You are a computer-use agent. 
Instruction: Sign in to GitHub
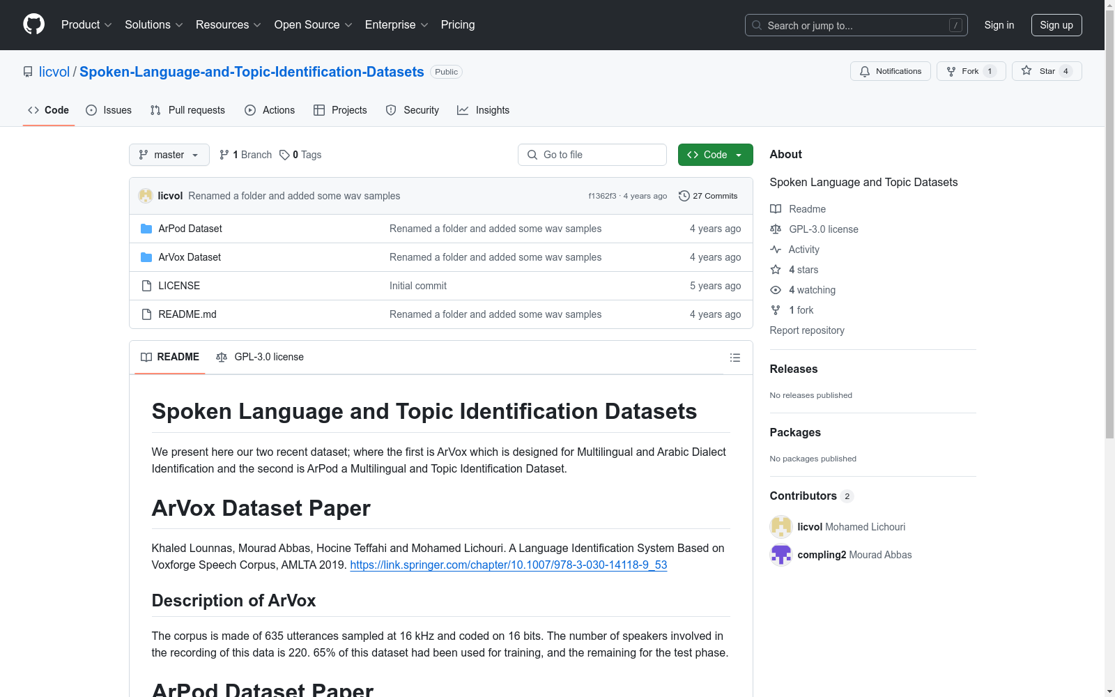point(999,25)
